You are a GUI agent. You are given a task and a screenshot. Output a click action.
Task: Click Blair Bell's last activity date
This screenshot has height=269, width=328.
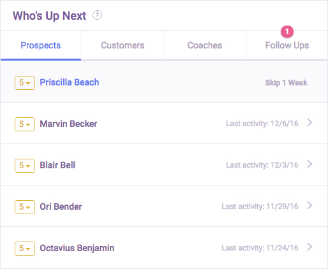262,165
